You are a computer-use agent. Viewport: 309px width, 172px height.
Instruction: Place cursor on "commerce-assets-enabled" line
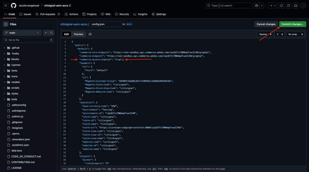tap(101, 59)
